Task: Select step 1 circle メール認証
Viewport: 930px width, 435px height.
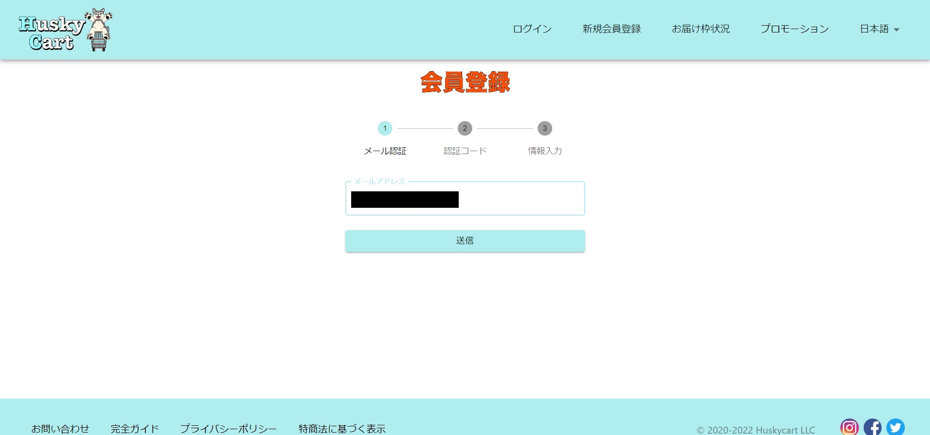Action: [385, 128]
